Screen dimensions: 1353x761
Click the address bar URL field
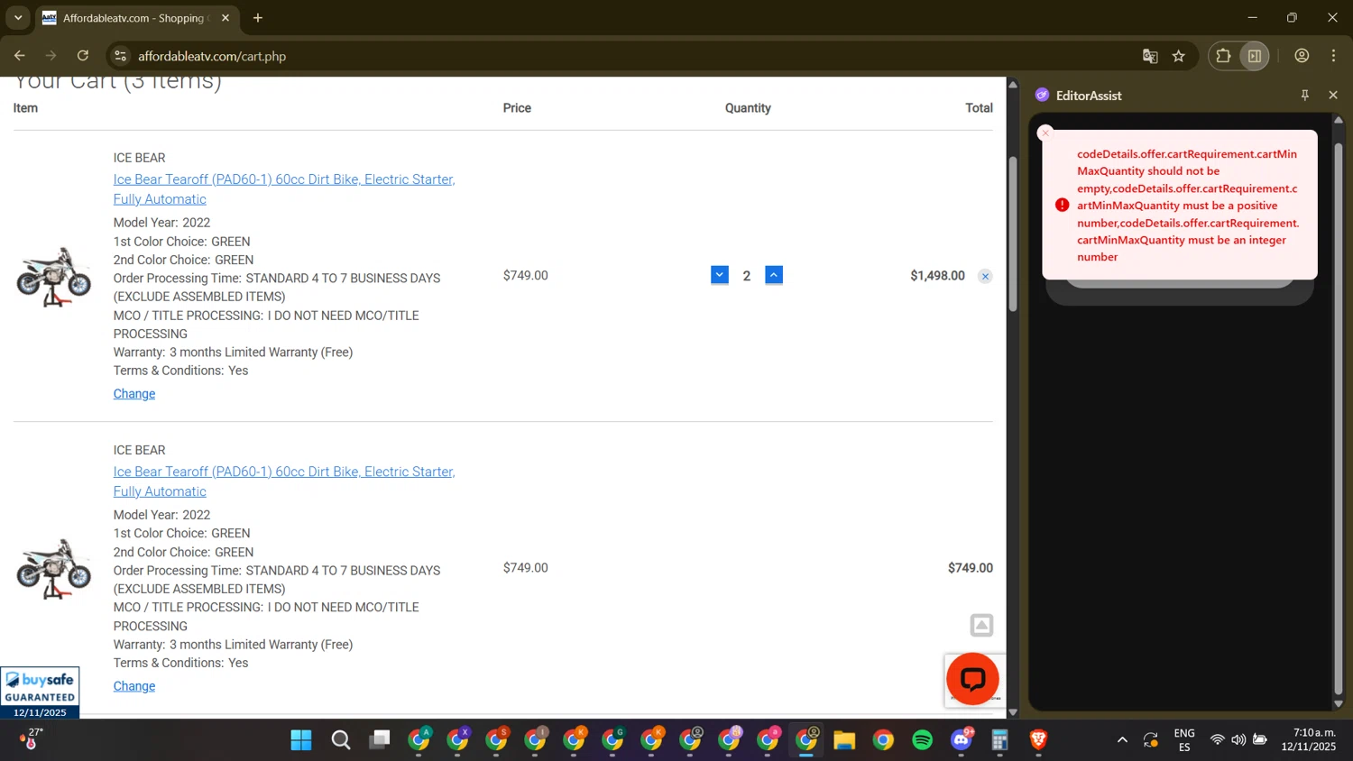point(631,56)
